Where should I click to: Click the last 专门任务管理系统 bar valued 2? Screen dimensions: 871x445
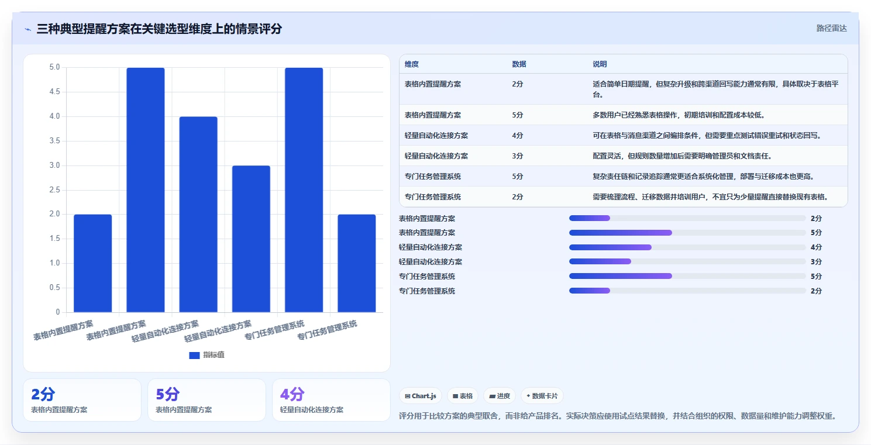coord(357,263)
